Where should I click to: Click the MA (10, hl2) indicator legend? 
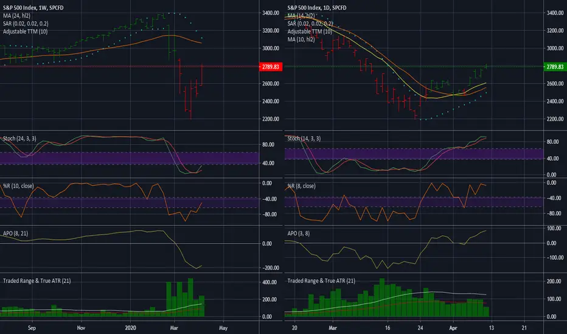pos(301,39)
